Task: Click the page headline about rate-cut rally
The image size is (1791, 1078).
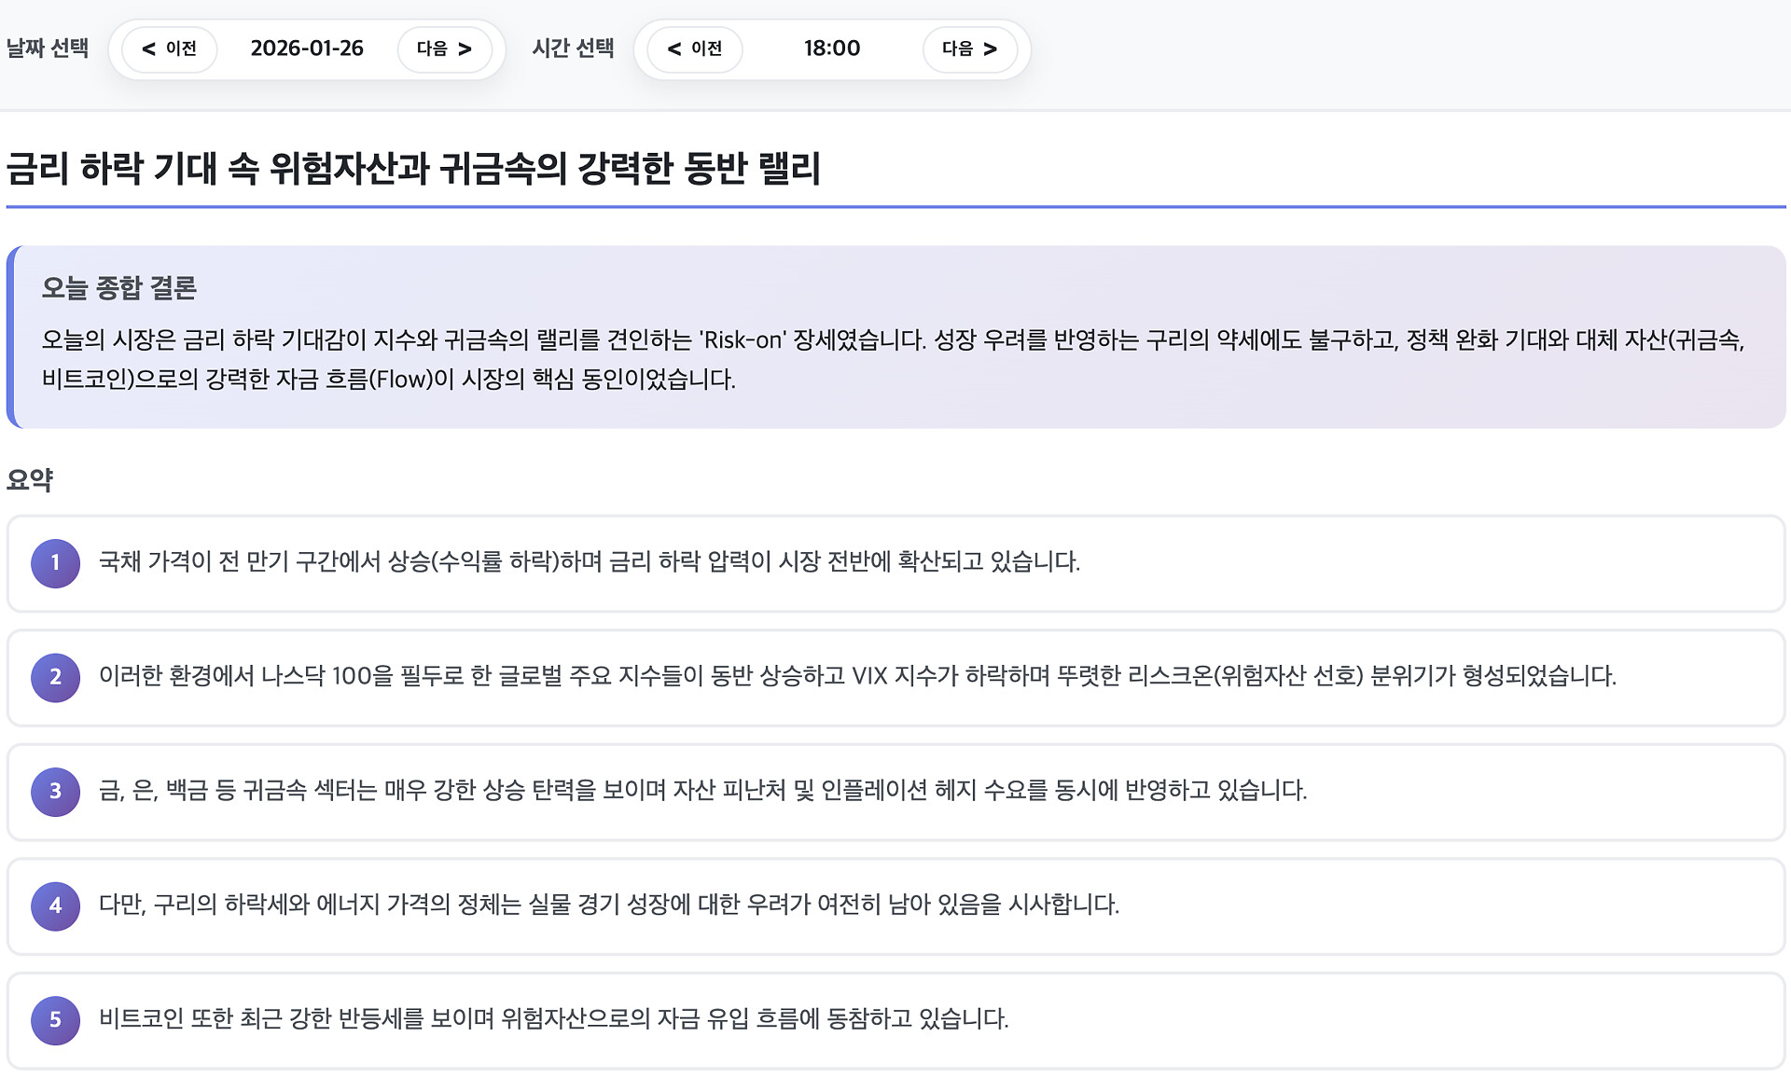Action: pyautogui.click(x=412, y=169)
